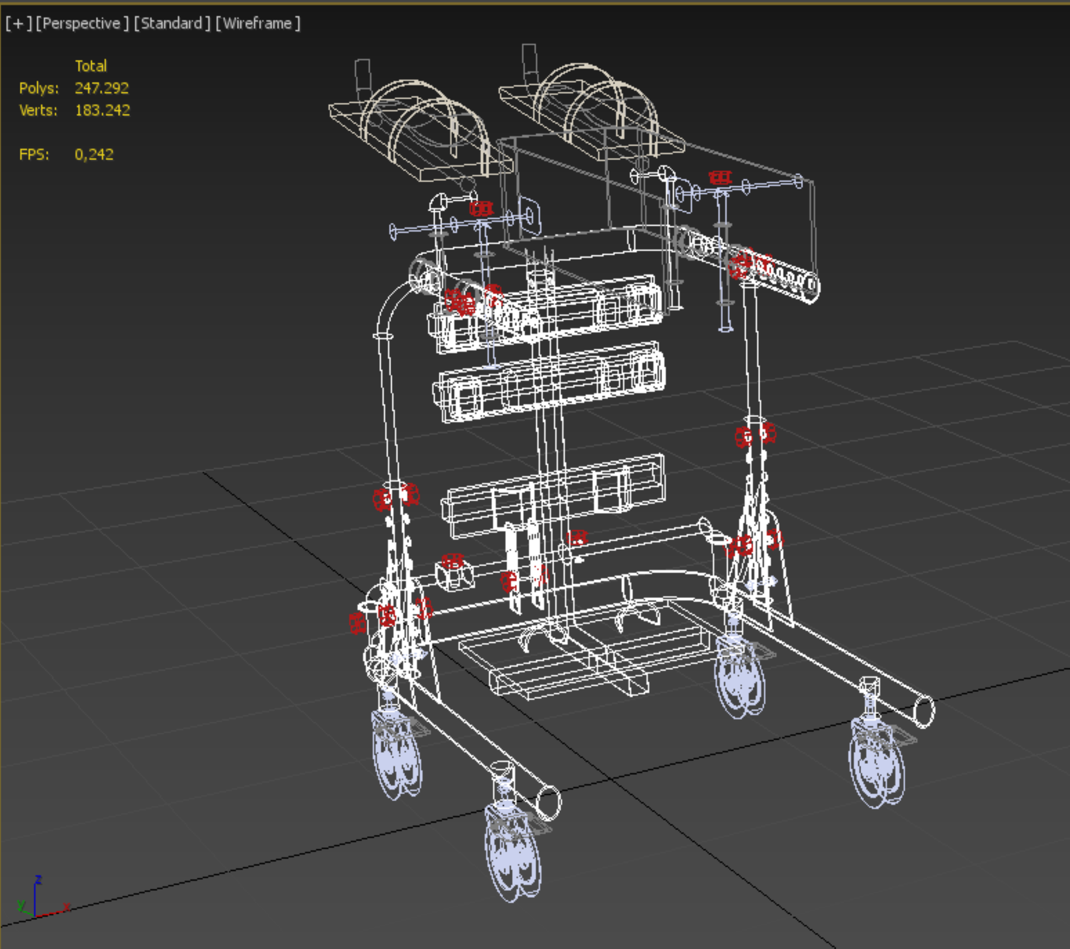
Task: Click the red knob on top-right handle
Action: [x=720, y=178]
